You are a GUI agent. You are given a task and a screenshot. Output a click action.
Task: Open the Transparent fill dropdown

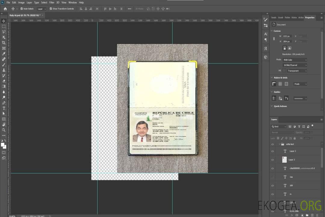(297, 71)
